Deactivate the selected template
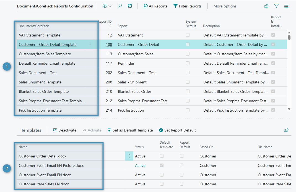Screen dimensions: 296x192 64,130
